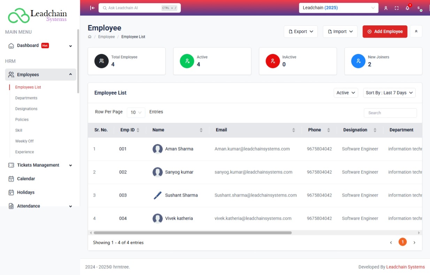This screenshot has height=275, width=430.
Task: Click the user profile icon in header
Action: (386, 8)
